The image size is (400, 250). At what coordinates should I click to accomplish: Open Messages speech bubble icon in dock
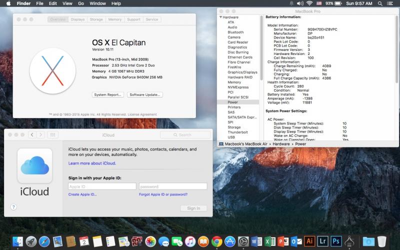tap(164, 241)
